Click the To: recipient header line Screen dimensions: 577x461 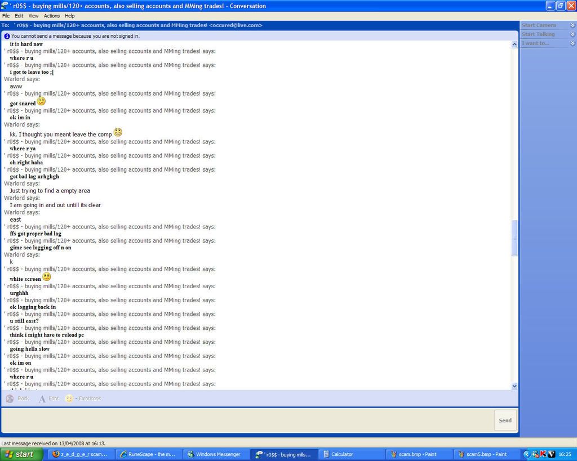(x=132, y=25)
